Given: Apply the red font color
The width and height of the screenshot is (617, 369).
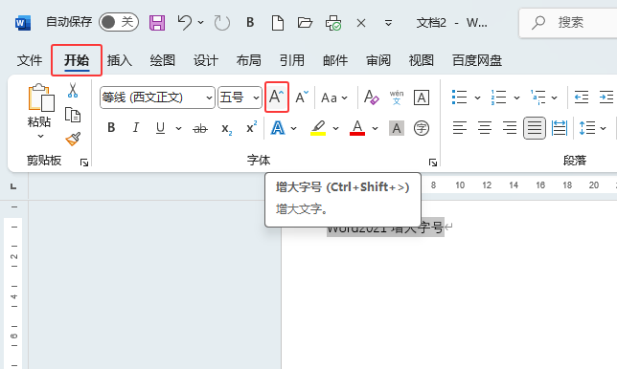Looking at the screenshot, I should click(357, 128).
